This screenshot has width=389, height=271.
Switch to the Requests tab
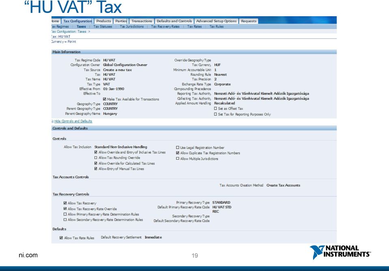point(249,21)
